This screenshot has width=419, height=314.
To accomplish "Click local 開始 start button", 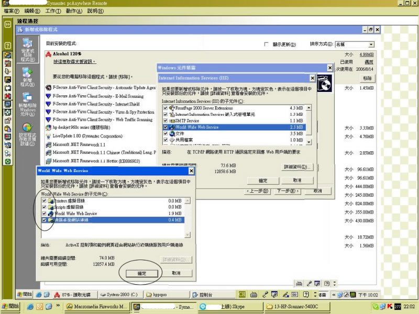I will point(10,306).
